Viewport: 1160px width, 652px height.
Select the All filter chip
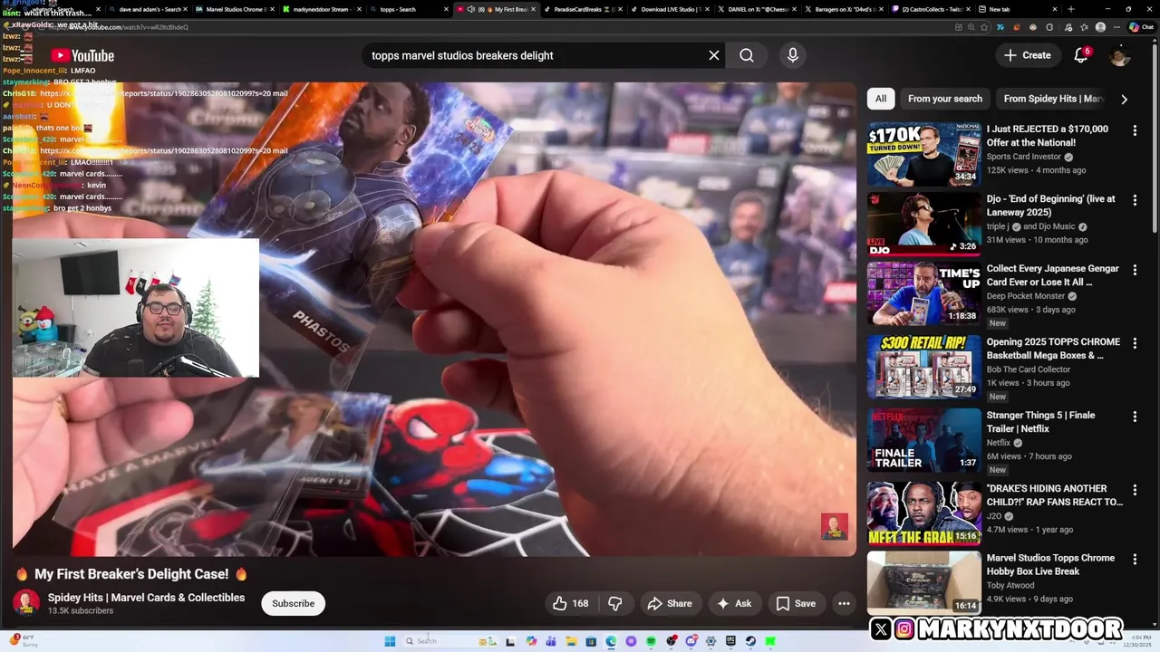coord(880,99)
